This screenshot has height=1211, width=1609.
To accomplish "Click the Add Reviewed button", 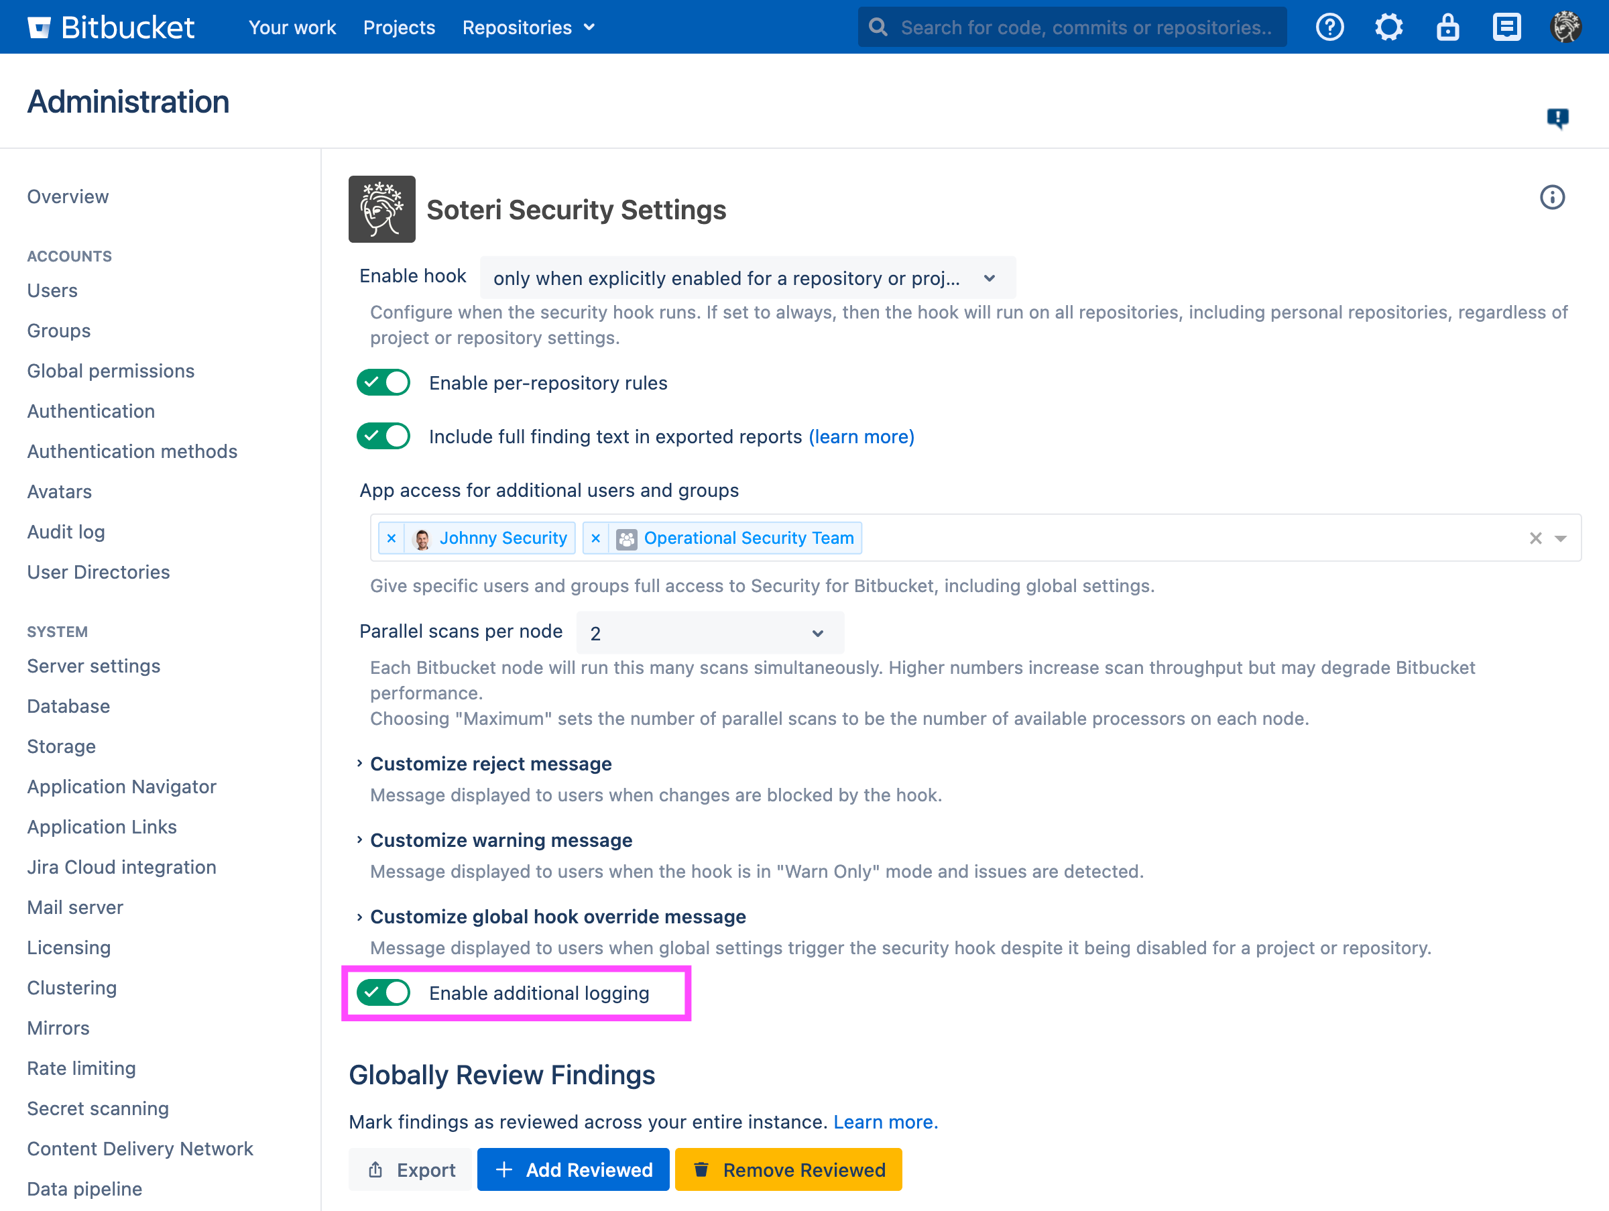I will (573, 1169).
